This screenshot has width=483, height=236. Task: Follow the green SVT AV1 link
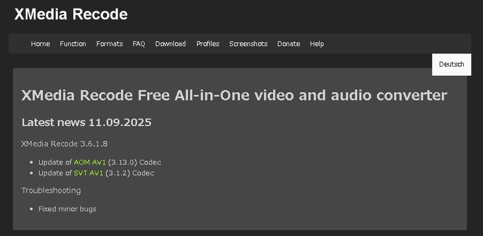(88, 173)
